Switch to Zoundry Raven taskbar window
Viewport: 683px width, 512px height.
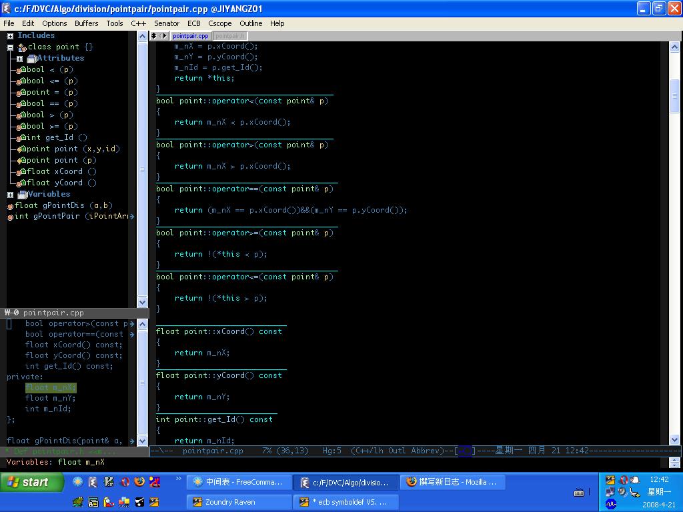239,502
